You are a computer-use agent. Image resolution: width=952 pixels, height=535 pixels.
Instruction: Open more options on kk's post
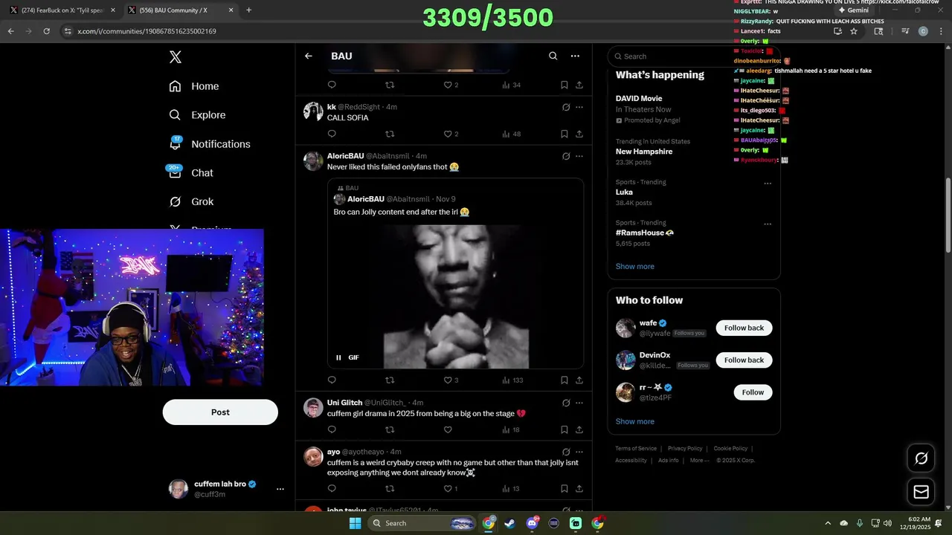click(579, 107)
